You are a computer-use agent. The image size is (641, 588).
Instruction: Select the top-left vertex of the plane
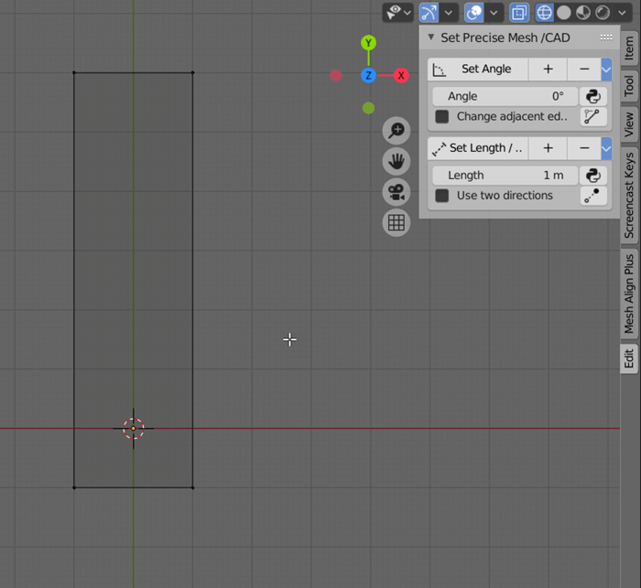coord(74,72)
